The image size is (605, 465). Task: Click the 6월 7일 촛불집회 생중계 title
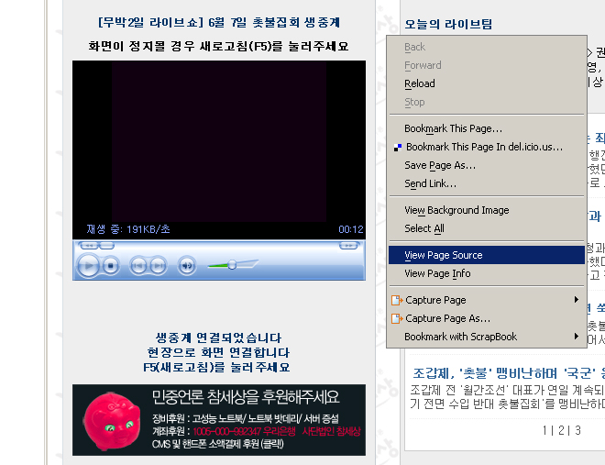219,22
